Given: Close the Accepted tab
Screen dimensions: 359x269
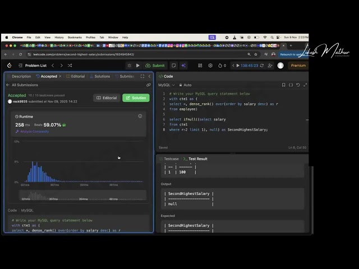Looking at the screenshot, I should [60, 76].
